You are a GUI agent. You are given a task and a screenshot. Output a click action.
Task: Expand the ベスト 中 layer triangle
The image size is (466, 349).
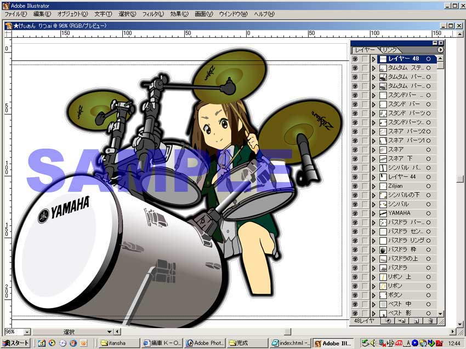374,304
